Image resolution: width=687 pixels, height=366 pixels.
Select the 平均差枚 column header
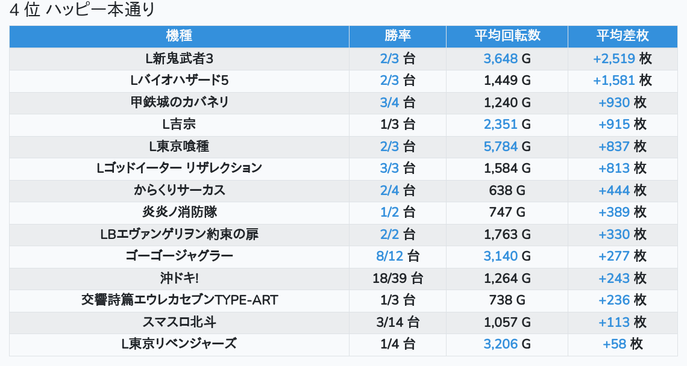pyautogui.click(x=623, y=36)
